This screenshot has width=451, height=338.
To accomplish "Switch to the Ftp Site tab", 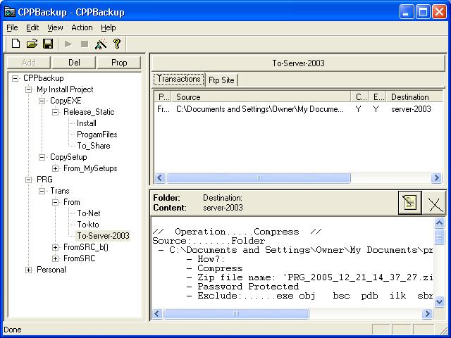I will [221, 80].
